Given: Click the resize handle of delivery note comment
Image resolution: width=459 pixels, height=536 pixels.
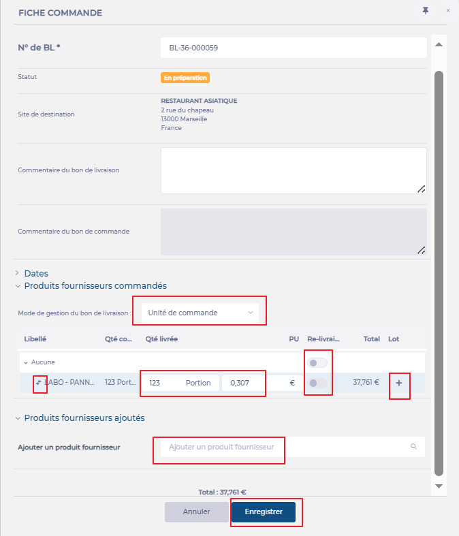Looking at the screenshot, I should click(x=421, y=189).
